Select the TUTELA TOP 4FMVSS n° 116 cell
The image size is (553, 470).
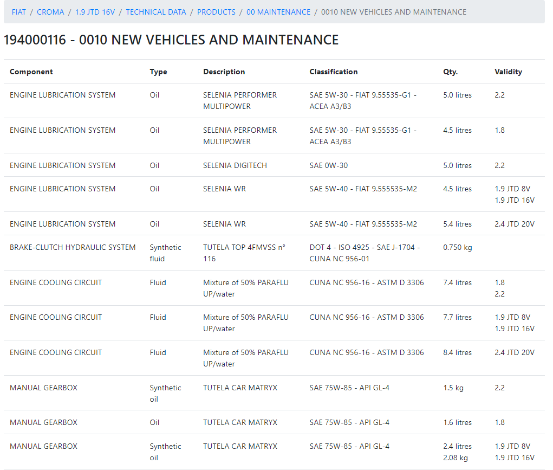244,253
